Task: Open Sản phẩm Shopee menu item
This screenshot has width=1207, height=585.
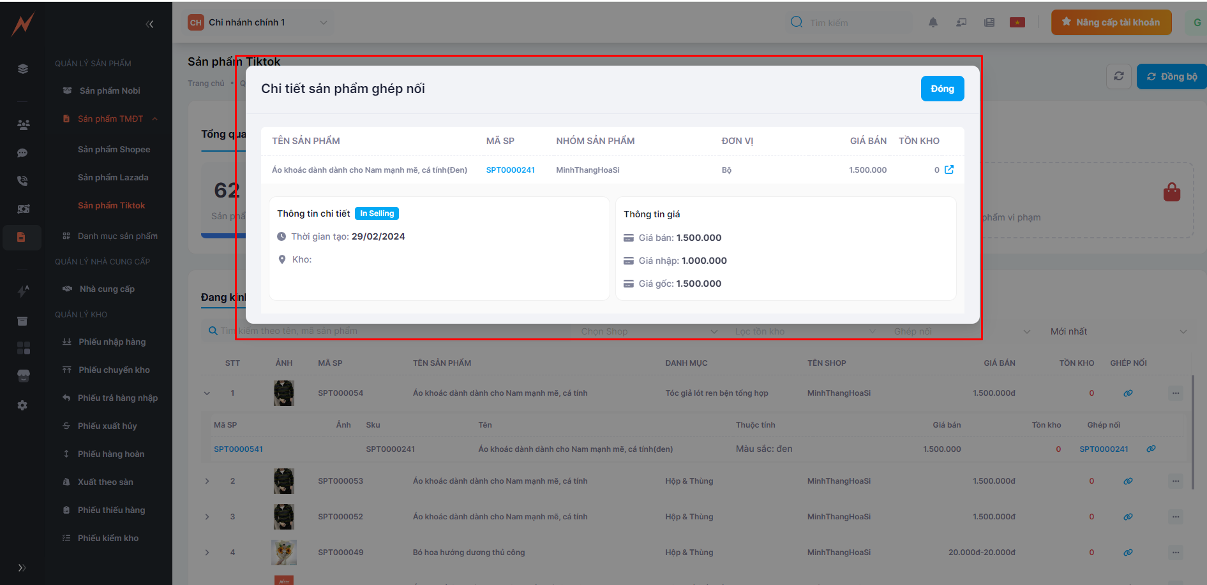Action: coord(114,149)
